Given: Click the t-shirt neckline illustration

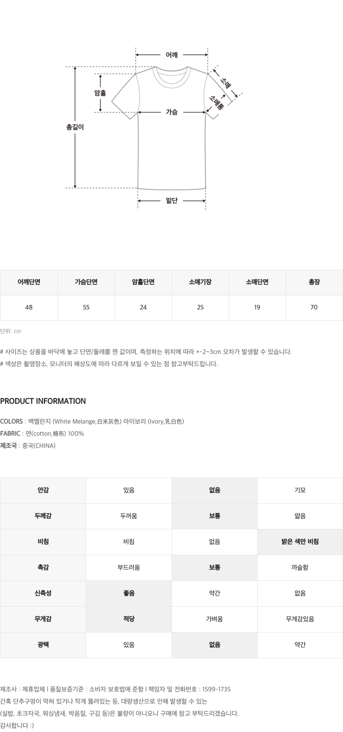Looking at the screenshot, I should point(172,77).
